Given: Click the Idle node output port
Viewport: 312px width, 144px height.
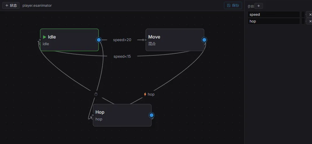Looking at the screenshot, I should tap(99, 40).
